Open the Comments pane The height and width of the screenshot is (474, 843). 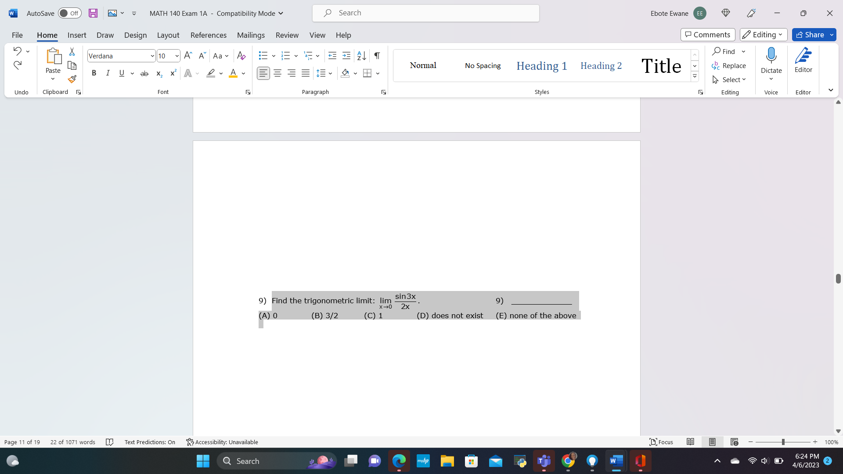point(707,34)
